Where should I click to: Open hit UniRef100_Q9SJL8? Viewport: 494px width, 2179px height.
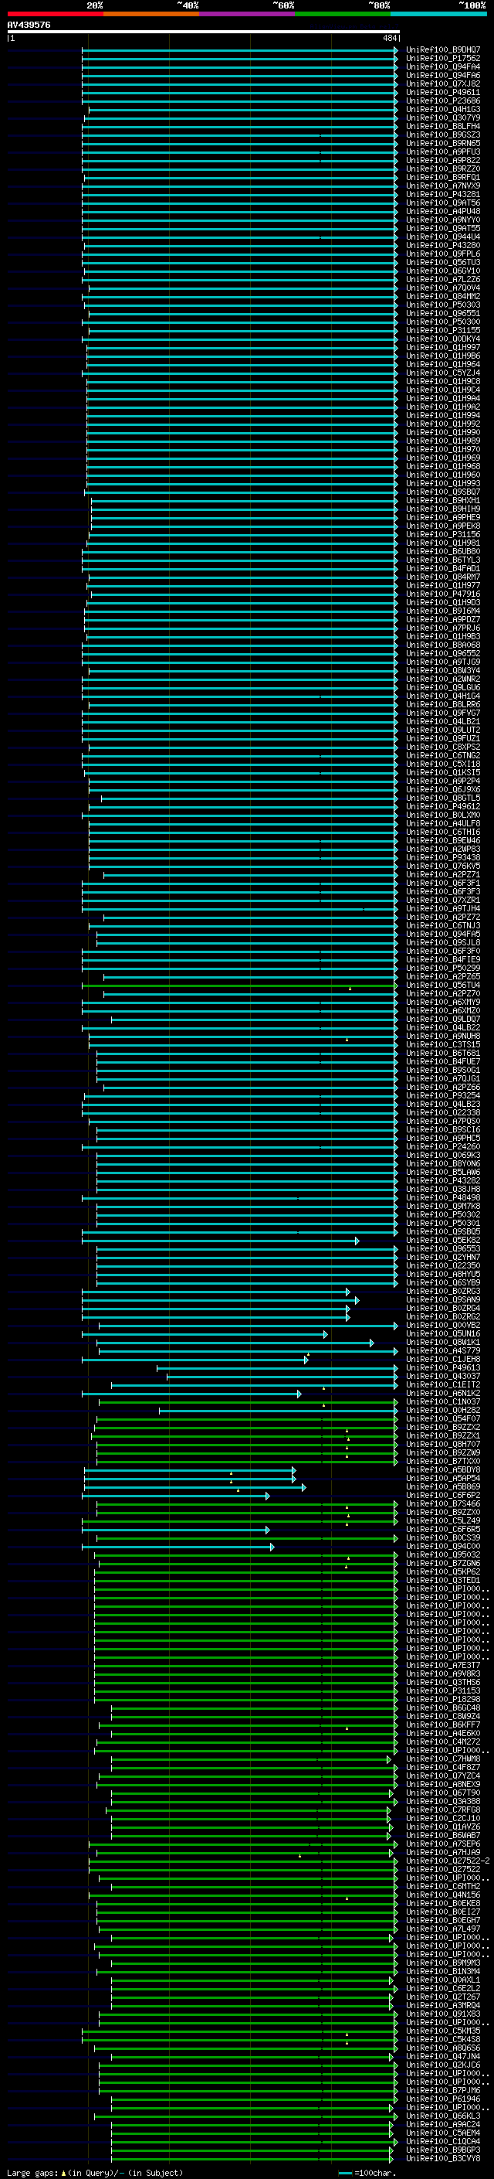pos(442,942)
